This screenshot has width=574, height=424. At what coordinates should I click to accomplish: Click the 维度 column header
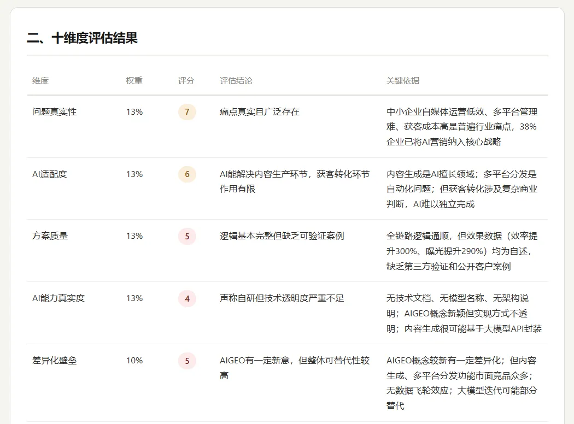[40, 80]
